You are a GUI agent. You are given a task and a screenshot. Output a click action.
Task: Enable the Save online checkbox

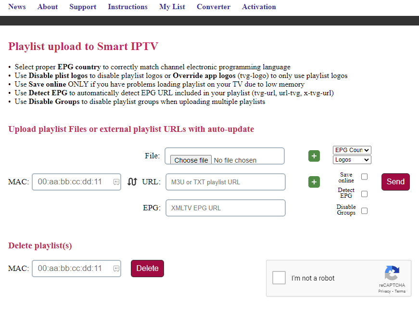pyautogui.click(x=364, y=177)
